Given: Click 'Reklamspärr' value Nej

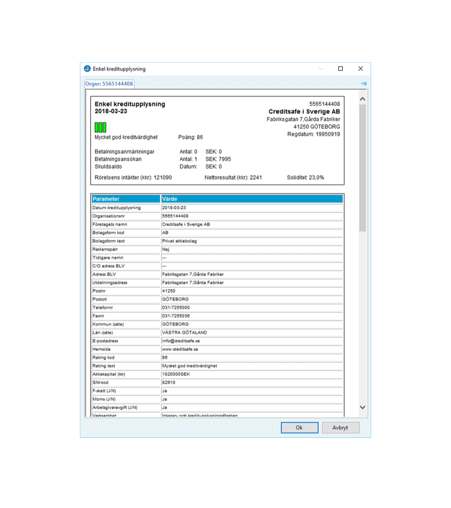Looking at the screenshot, I should click(x=252, y=249).
